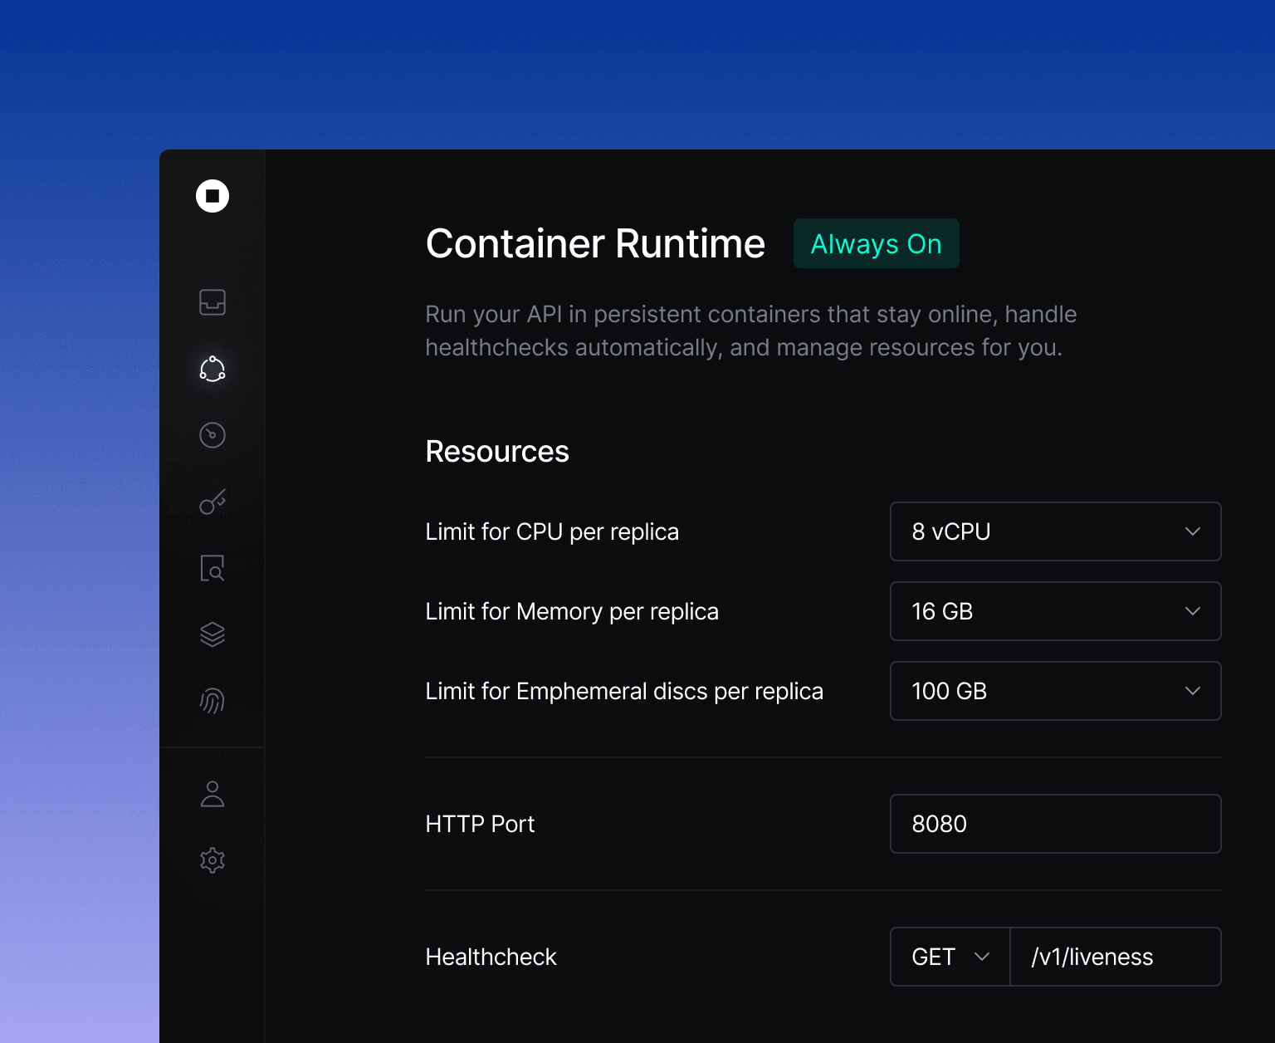Open the gauge dashboard icon

coord(212,435)
